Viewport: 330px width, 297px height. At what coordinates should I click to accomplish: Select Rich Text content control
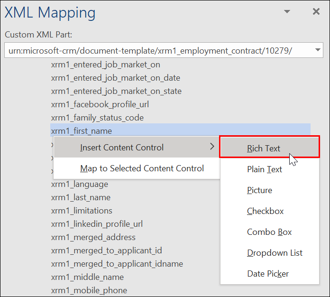coord(264,148)
